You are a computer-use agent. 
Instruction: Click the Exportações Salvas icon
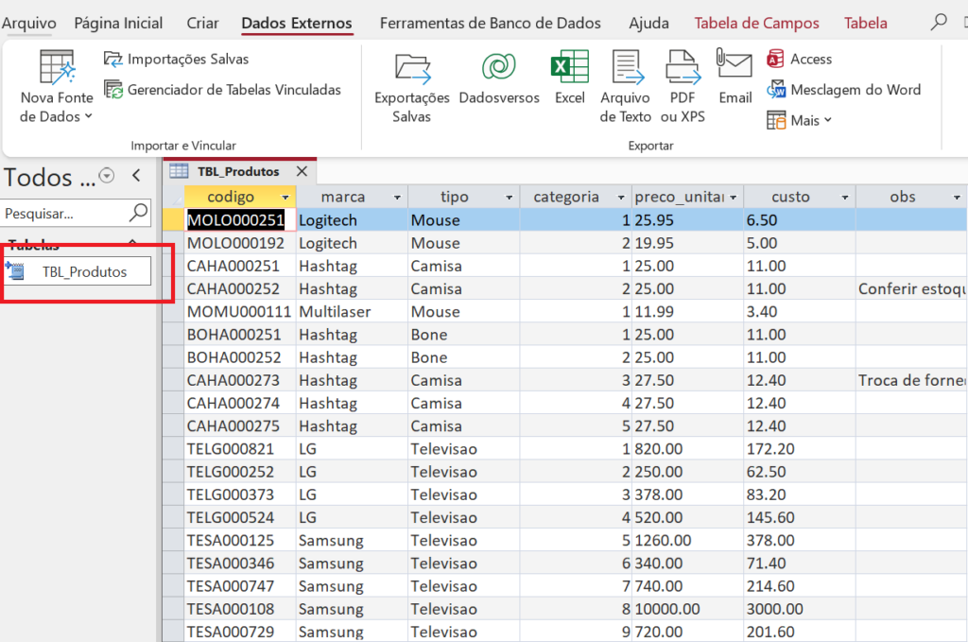412,69
